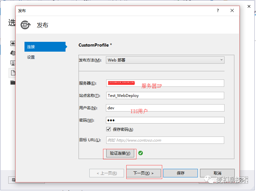Click the 用户名(N): label

coord(88,108)
